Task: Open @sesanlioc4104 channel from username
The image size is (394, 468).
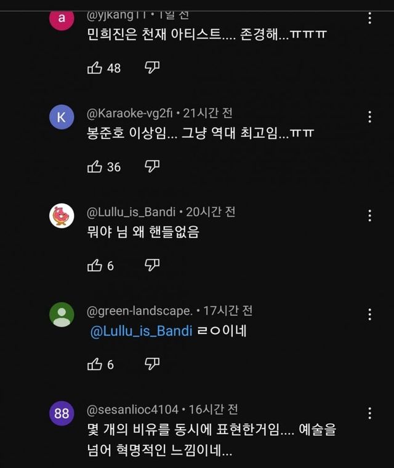Action: 132,409
